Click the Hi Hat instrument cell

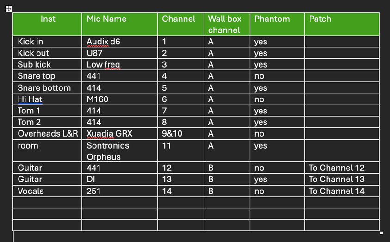(x=30, y=99)
